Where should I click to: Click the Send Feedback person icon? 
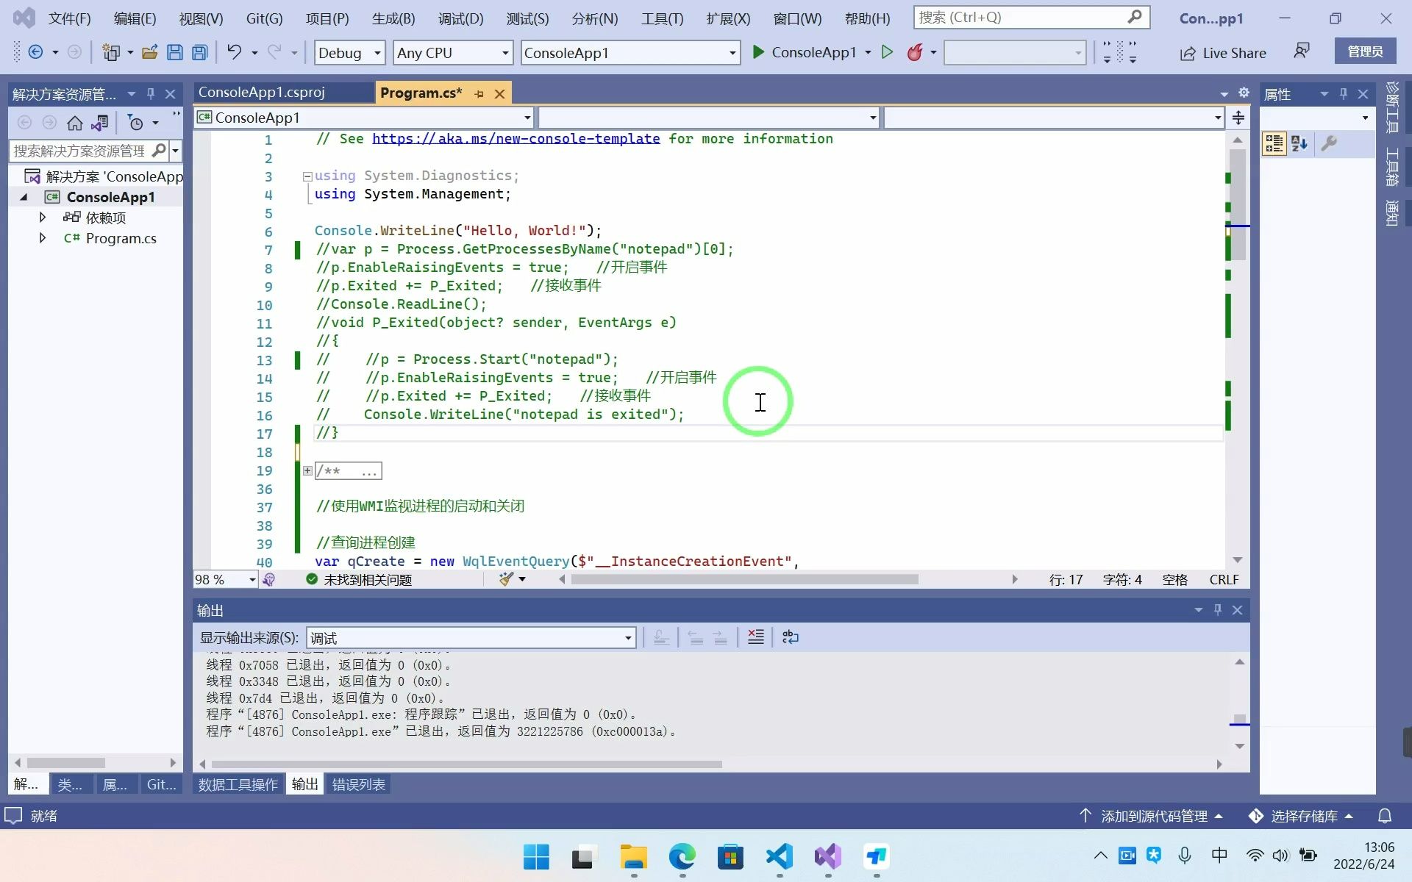point(1302,51)
